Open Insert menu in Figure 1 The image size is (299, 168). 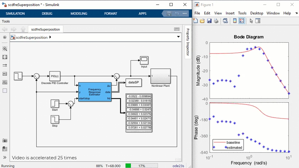click(230, 13)
